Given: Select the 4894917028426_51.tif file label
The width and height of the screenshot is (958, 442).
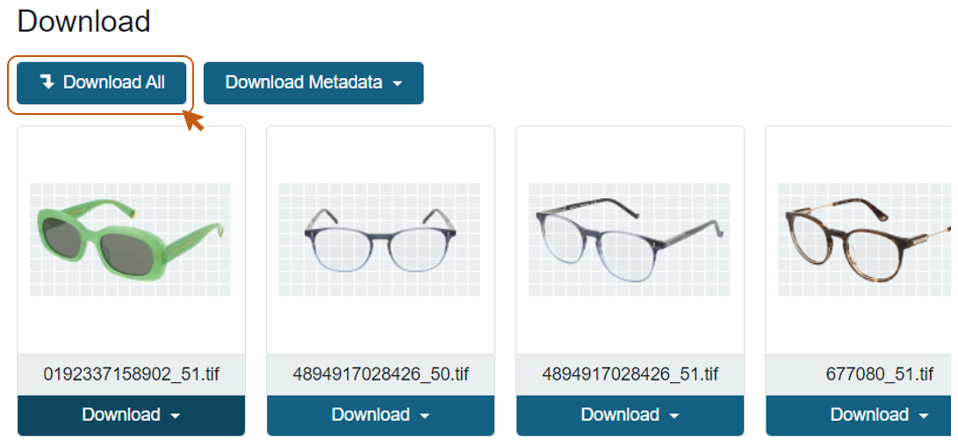Looking at the screenshot, I should tap(630, 374).
